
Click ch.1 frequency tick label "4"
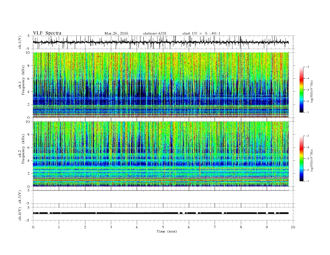point(29,92)
